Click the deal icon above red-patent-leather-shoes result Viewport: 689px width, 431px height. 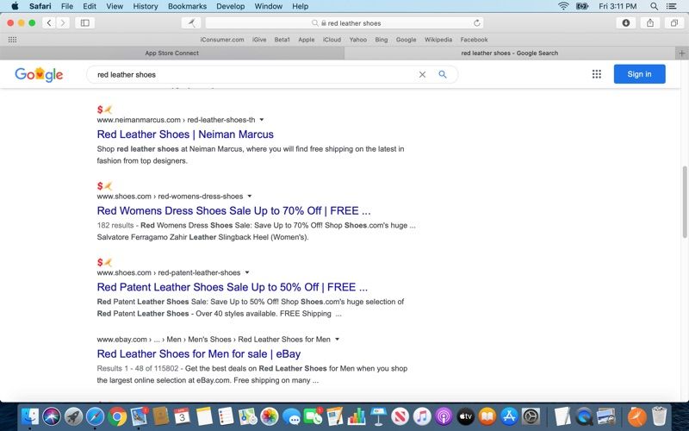(104, 262)
